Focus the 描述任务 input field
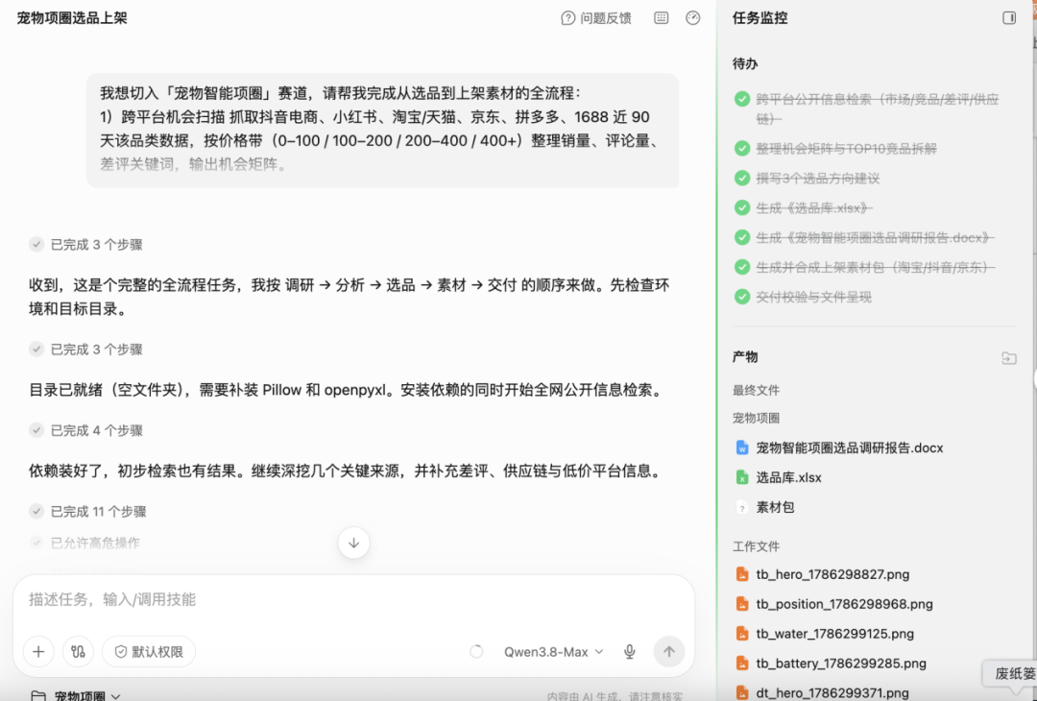1037x701 pixels. tap(353, 600)
